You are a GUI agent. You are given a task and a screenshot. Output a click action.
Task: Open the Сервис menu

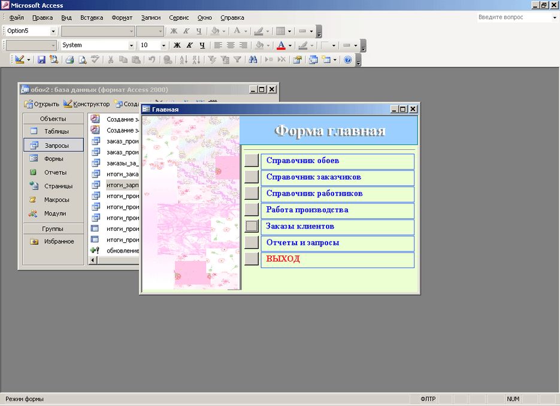pyautogui.click(x=179, y=17)
